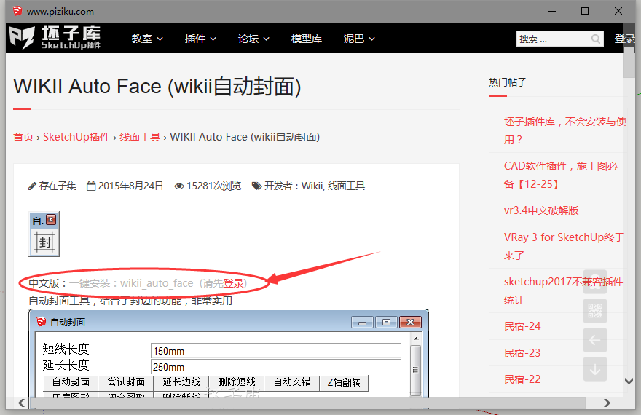Image resolution: width=641 pixels, height=415 pixels.
Task: Click the 首页 breadcrumb link
Action: pos(23,137)
